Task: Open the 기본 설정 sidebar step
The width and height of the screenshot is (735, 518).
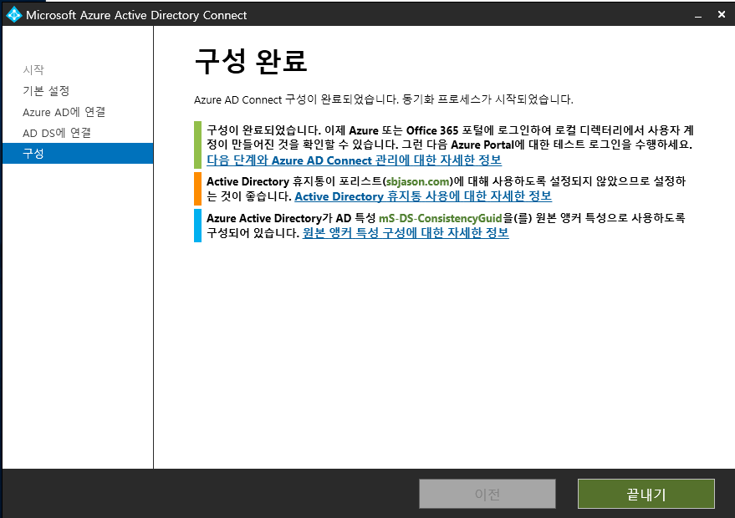Action: (x=46, y=91)
